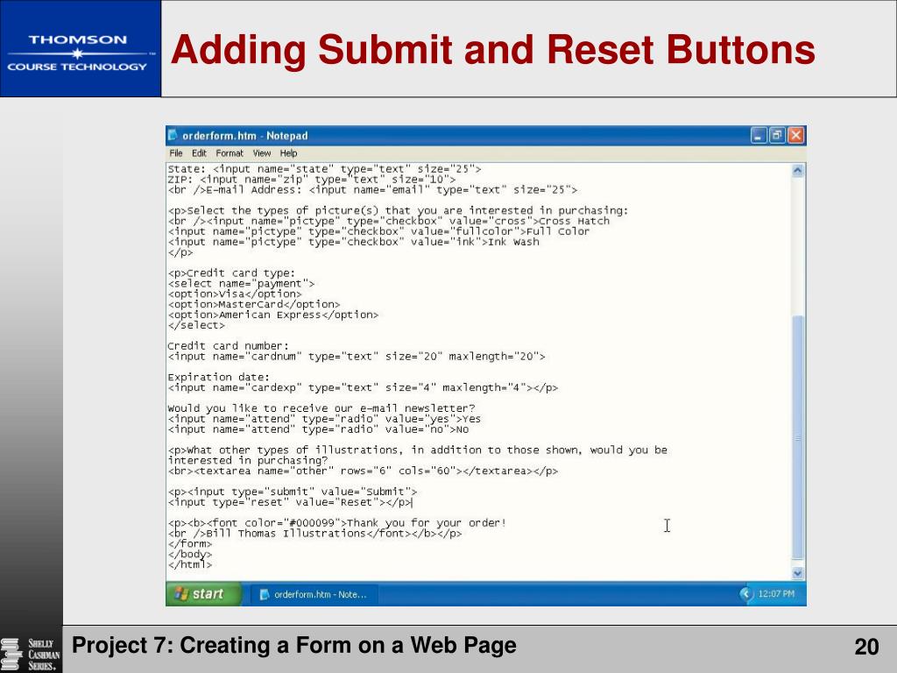Screen dimensions: 897x673
Task: Minimize the orderform.htm Notepad window
Action: click(x=759, y=136)
